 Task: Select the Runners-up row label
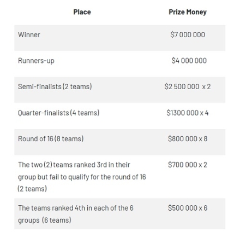(36, 61)
